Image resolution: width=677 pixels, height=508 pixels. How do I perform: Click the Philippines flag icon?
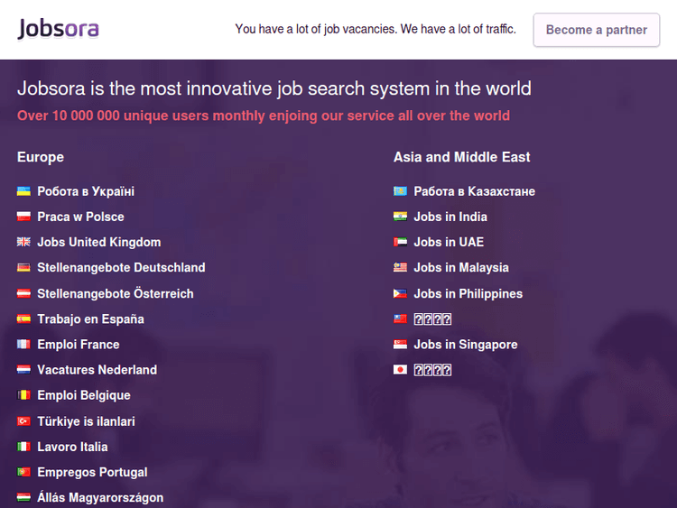tap(400, 293)
